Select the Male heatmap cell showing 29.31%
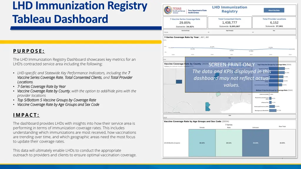The width and height of the screenshot is (301, 169). pyautogui.click(x=229, y=143)
